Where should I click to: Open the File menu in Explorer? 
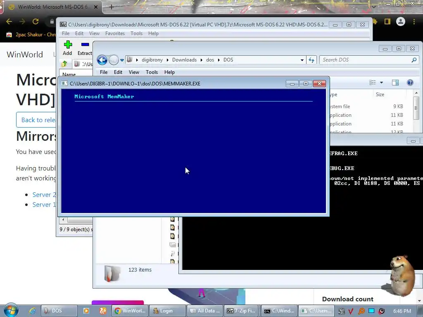[104, 72]
